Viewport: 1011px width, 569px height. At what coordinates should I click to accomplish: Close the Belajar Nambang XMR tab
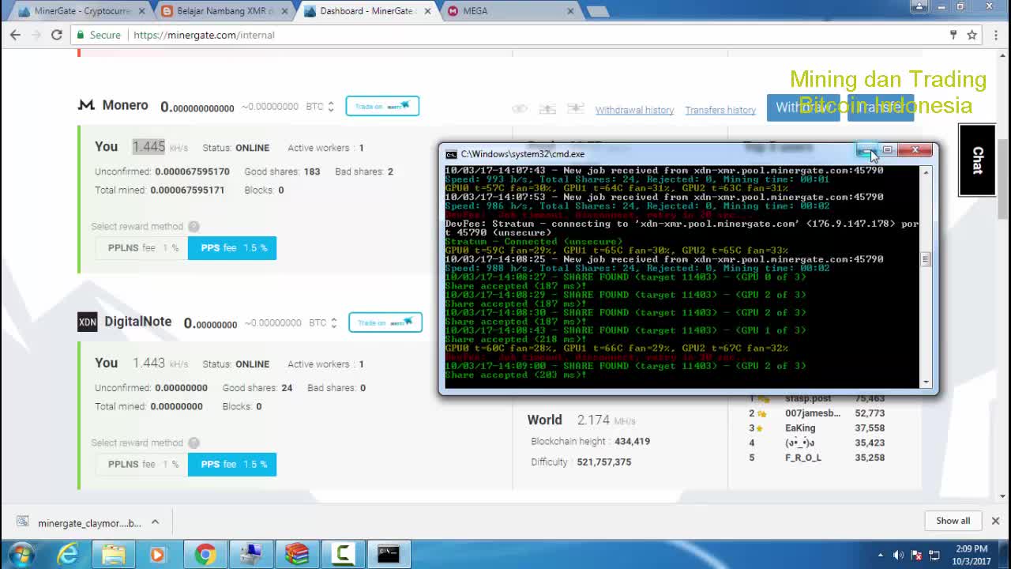286,11
